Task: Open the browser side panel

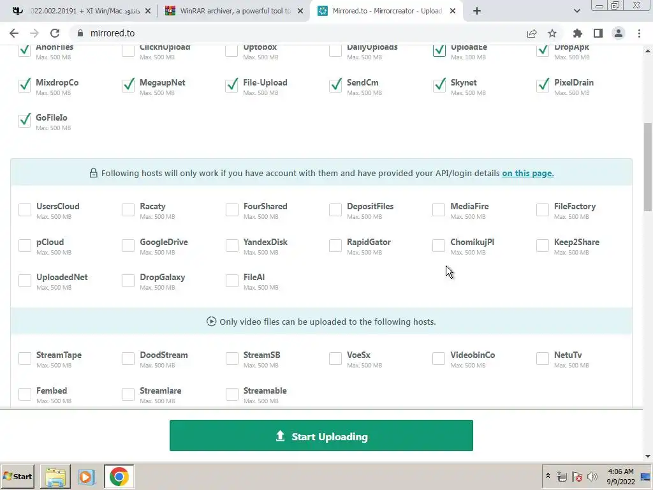Action: pyautogui.click(x=598, y=33)
